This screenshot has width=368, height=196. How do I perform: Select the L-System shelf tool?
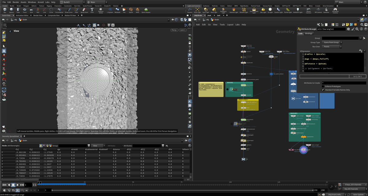tap(110, 10)
